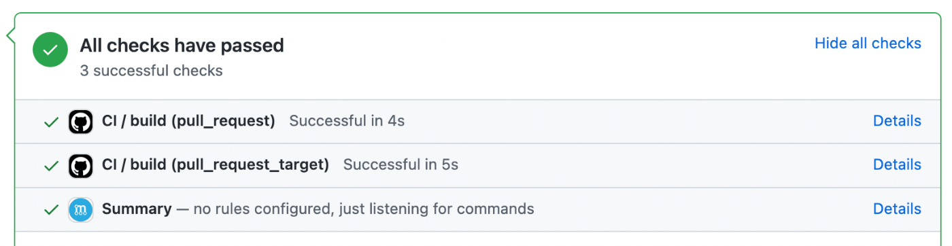Click the comment box pointer arrow on left border
Image resolution: width=952 pixels, height=246 pixels.
[10, 35]
